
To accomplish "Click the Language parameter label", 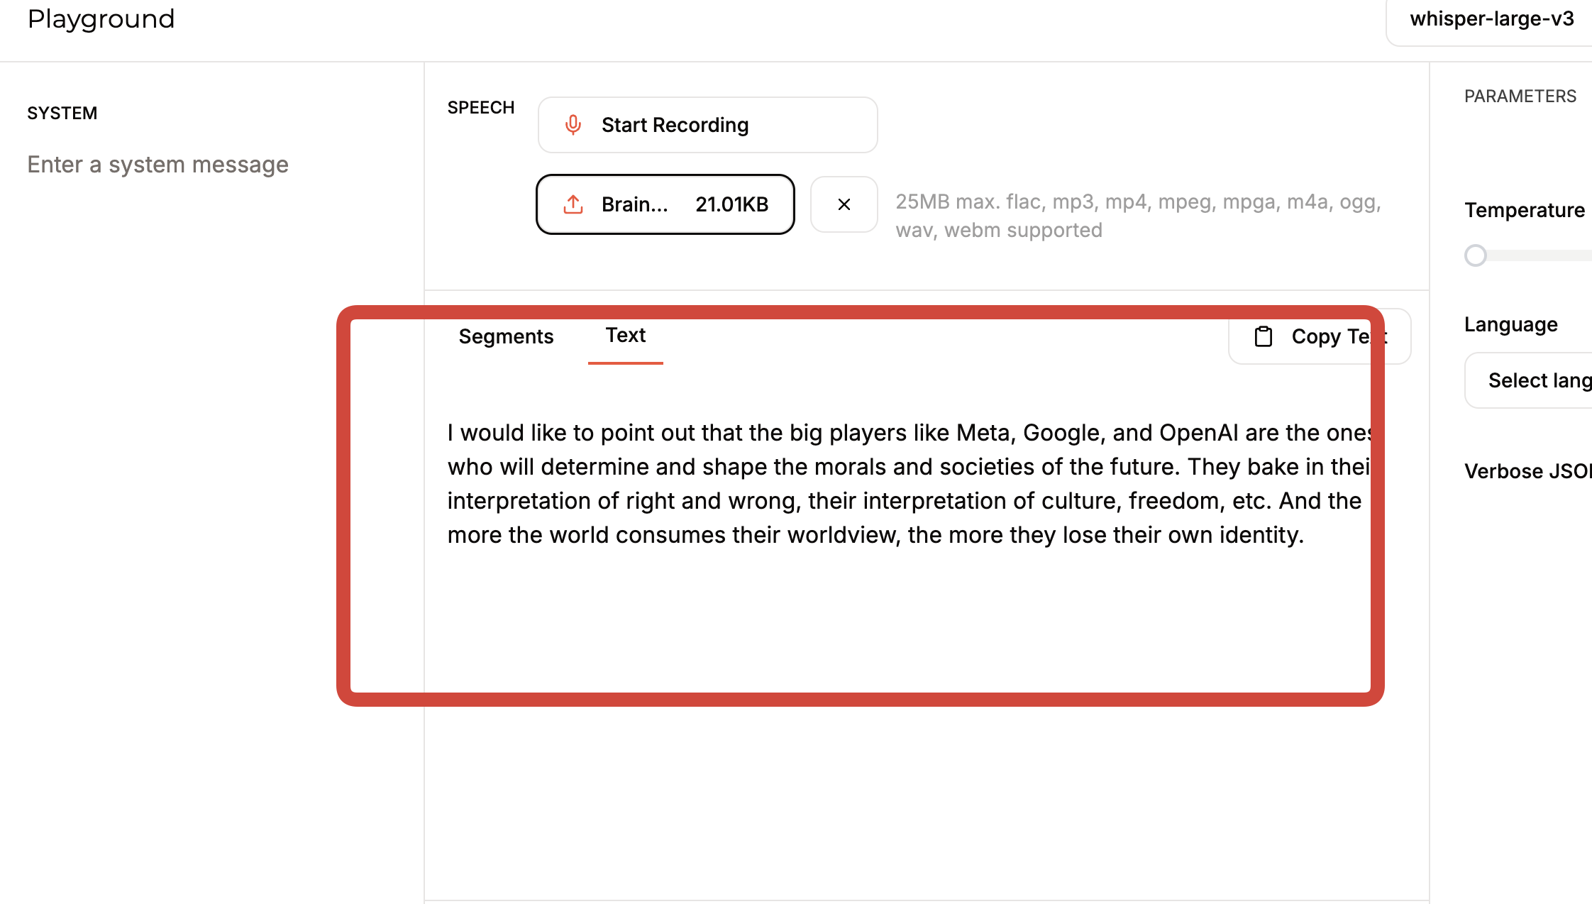I will coord(1511,324).
